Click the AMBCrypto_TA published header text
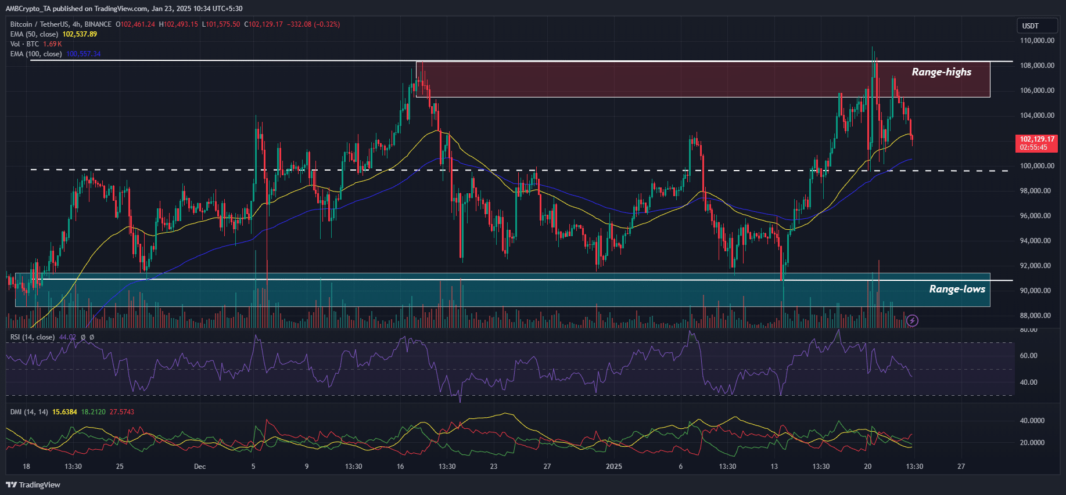This screenshot has width=1066, height=495. (x=124, y=9)
